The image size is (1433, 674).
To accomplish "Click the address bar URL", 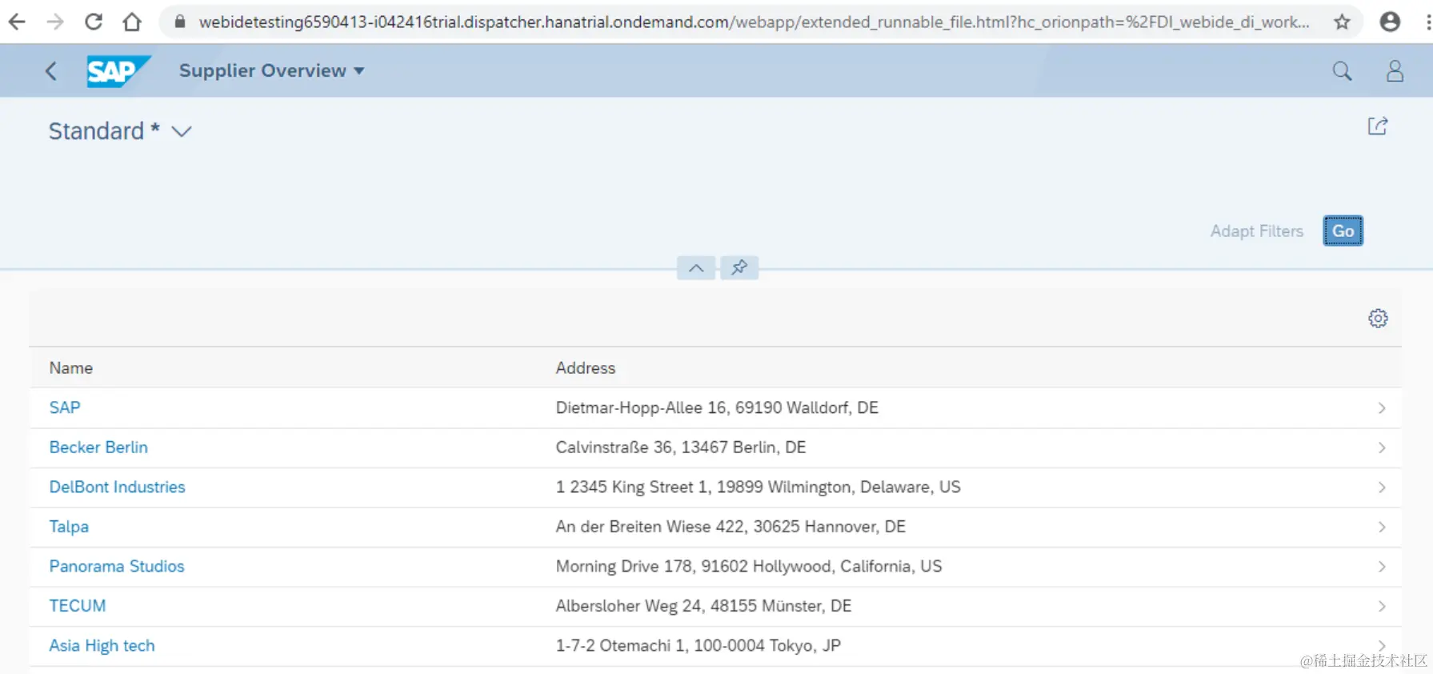I will point(754,22).
